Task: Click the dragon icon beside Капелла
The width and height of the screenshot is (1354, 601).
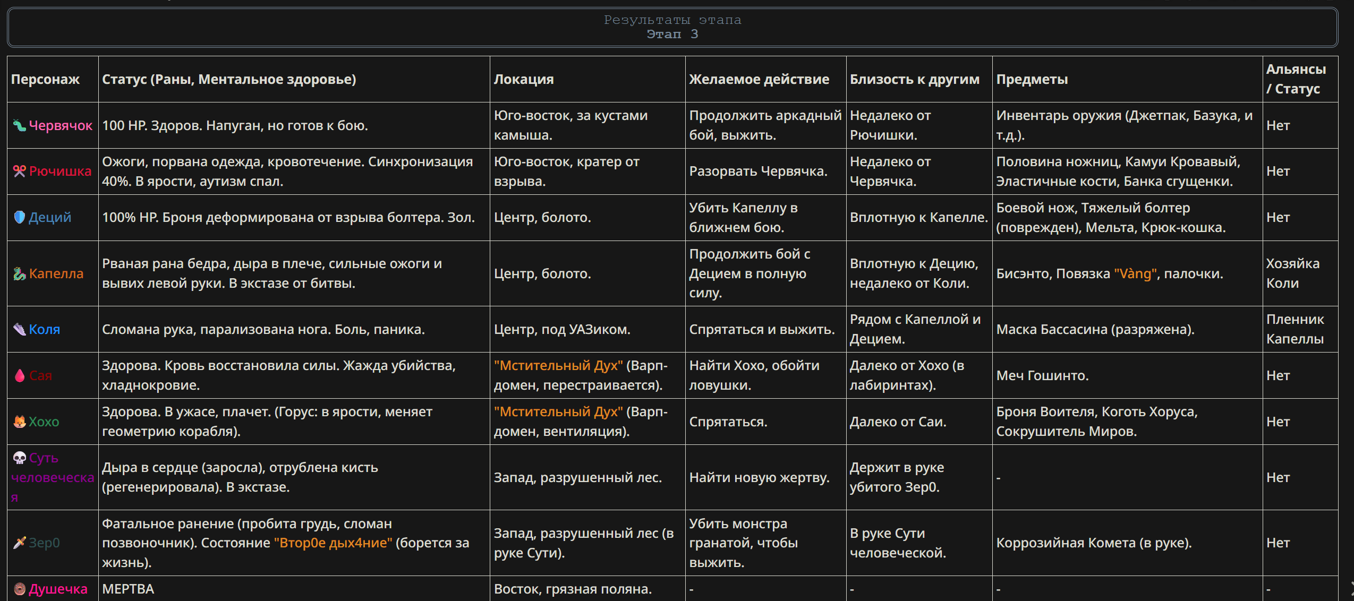Action: 19,274
